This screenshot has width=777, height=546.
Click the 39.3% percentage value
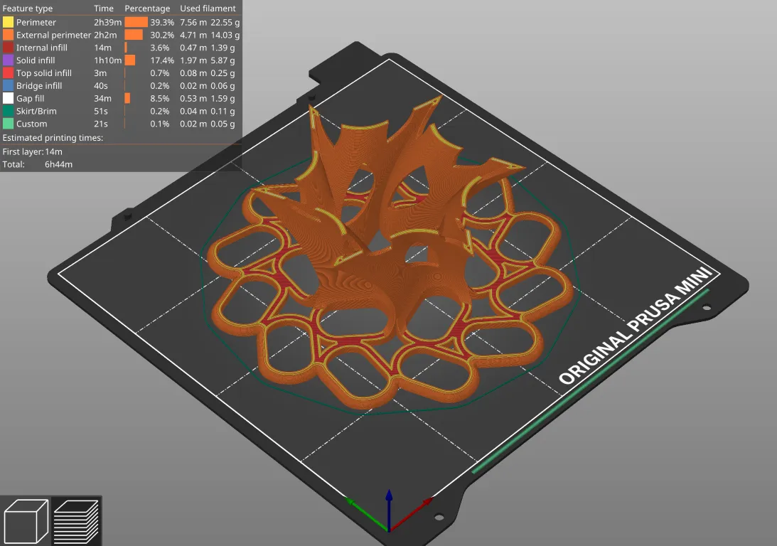162,22
